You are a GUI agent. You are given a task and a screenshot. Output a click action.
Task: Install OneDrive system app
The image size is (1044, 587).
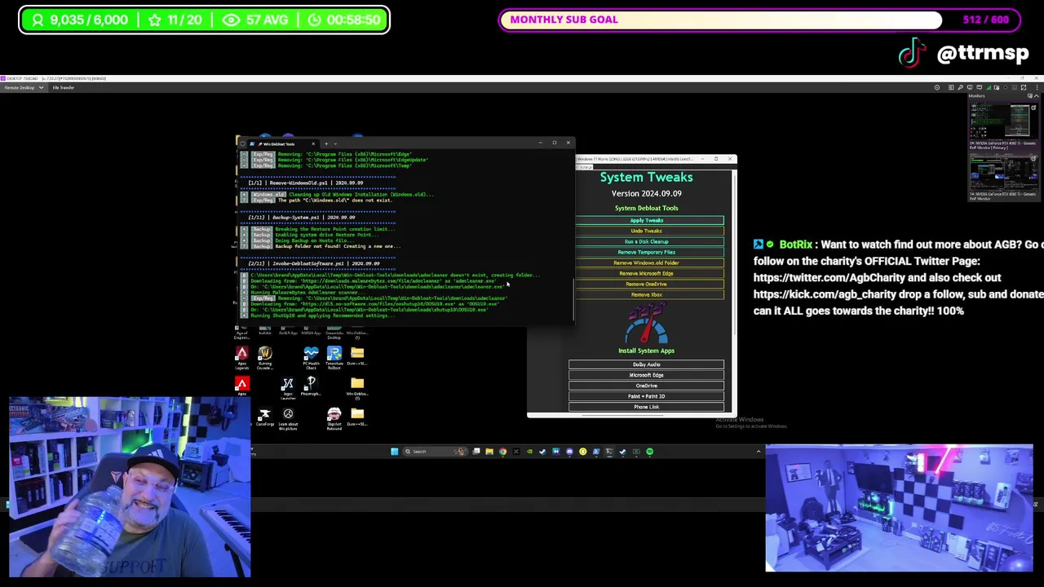coord(646,386)
